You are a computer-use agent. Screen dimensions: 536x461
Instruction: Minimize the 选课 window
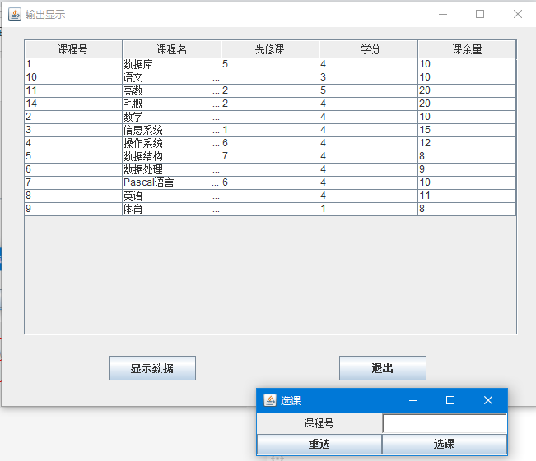(x=413, y=400)
